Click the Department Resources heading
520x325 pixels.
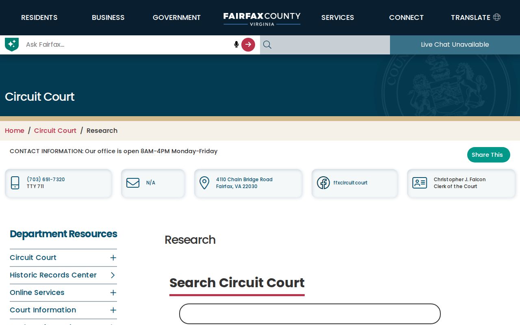tap(63, 234)
